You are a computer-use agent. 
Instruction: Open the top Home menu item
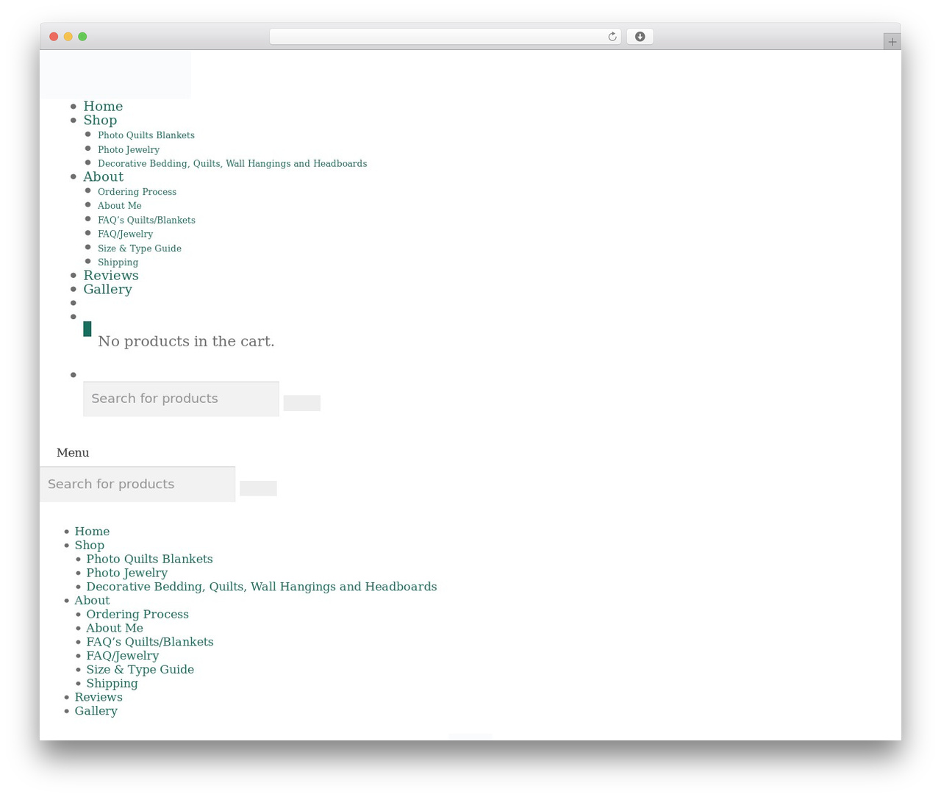(x=103, y=107)
